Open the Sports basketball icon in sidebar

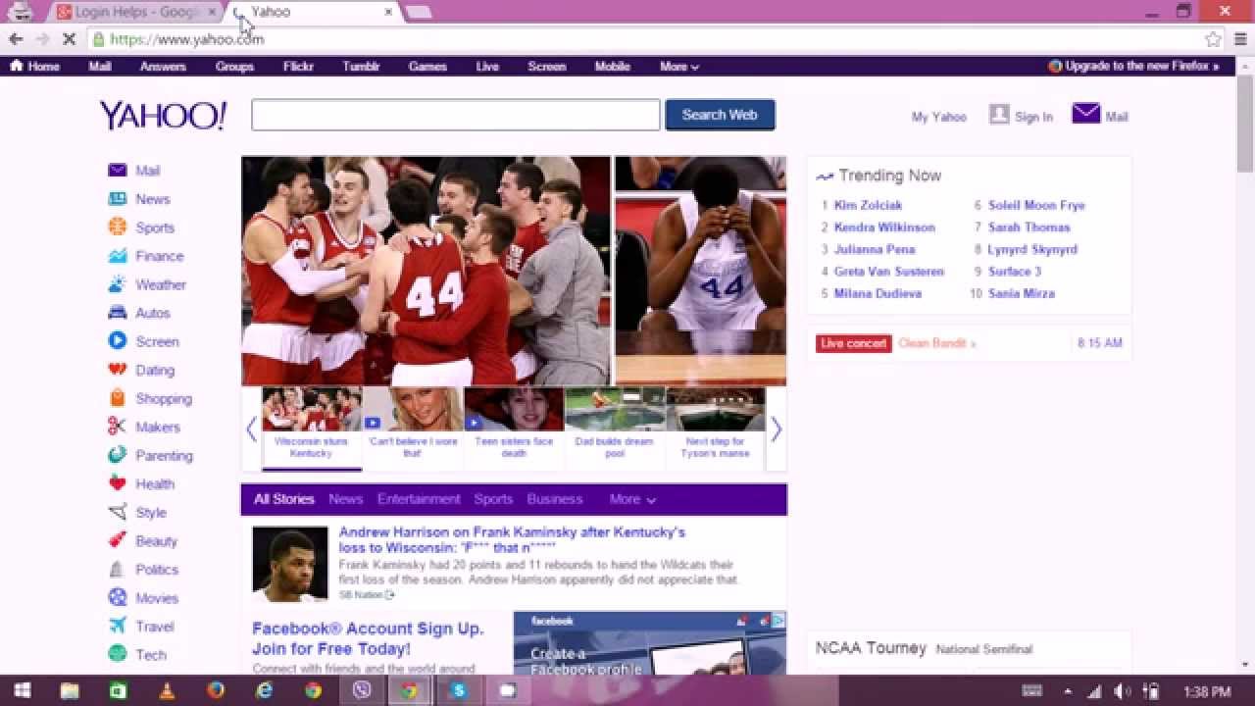(x=117, y=227)
